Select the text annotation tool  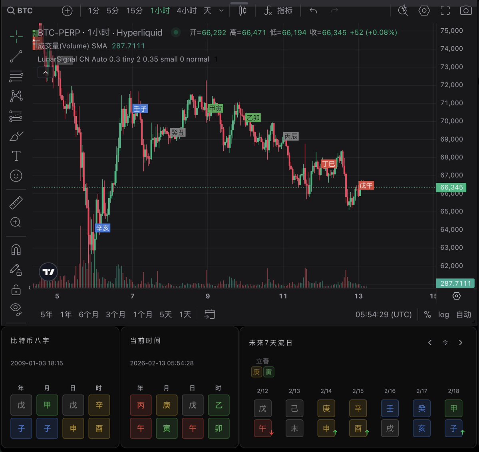[x=16, y=156]
